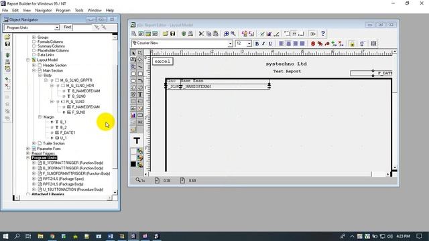
Task: Click the Object Navigator vertical scrollbar
Action: click(115, 114)
